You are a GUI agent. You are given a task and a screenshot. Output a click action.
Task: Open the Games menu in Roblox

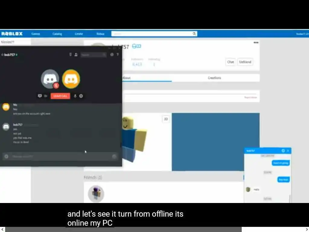(36, 34)
